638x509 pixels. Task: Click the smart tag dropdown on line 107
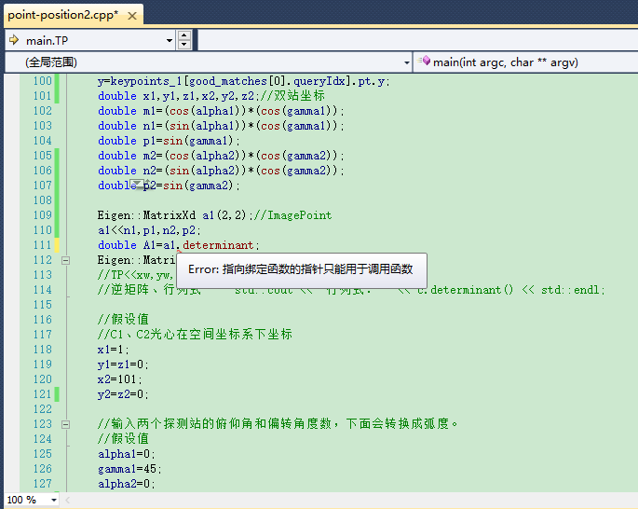pyautogui.click(x=137, y=184)
